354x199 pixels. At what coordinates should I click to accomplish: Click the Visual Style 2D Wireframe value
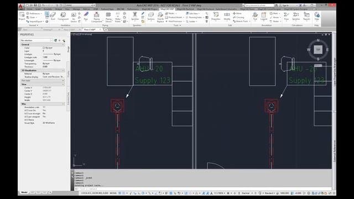click(49, 123)
